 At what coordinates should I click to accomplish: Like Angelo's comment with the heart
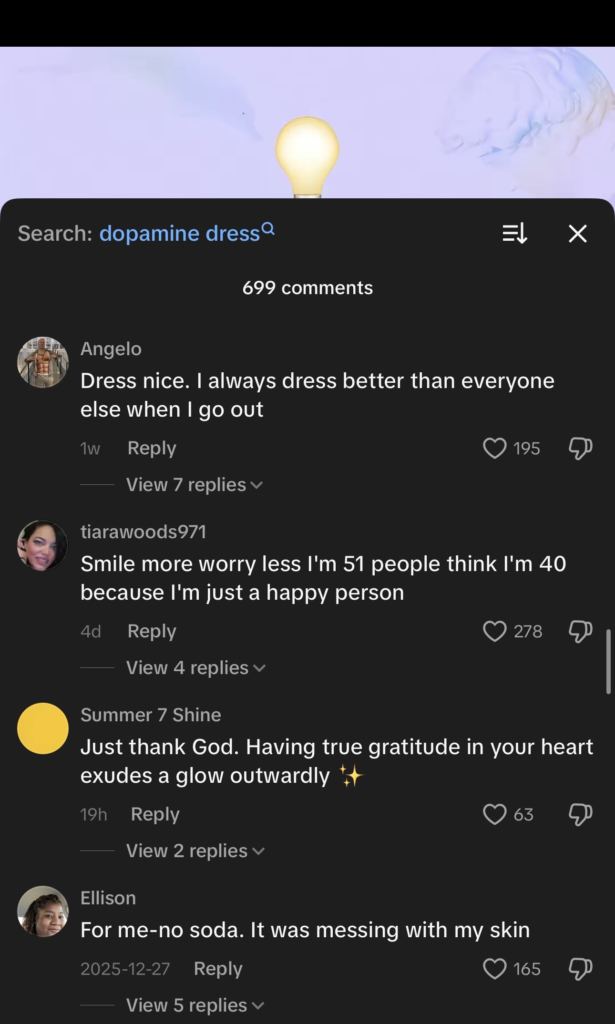tap(494, 448)
